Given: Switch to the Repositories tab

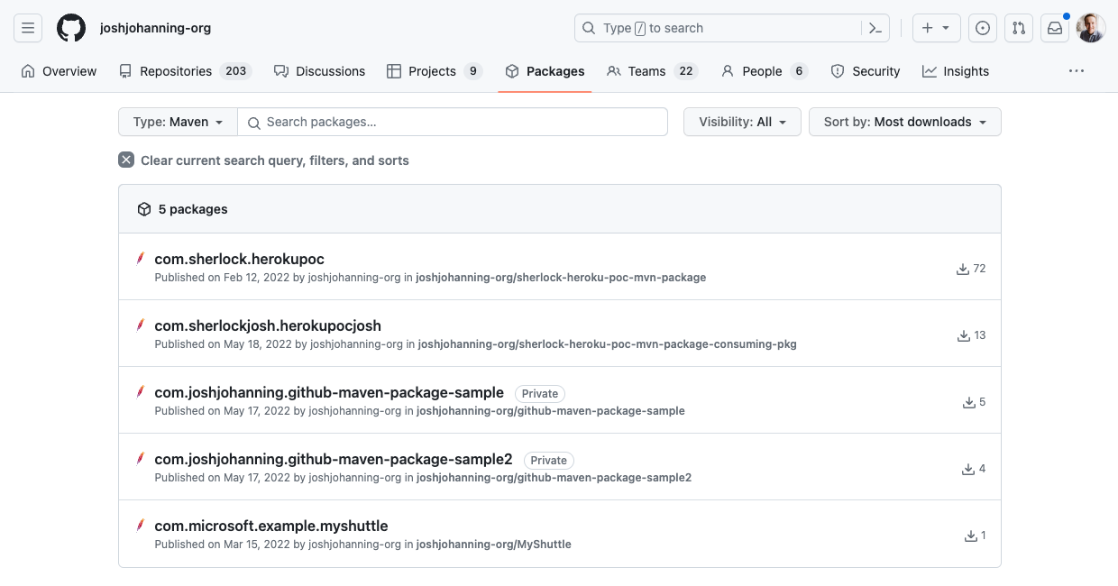Looking at the screenshot, I should point(175,70).
